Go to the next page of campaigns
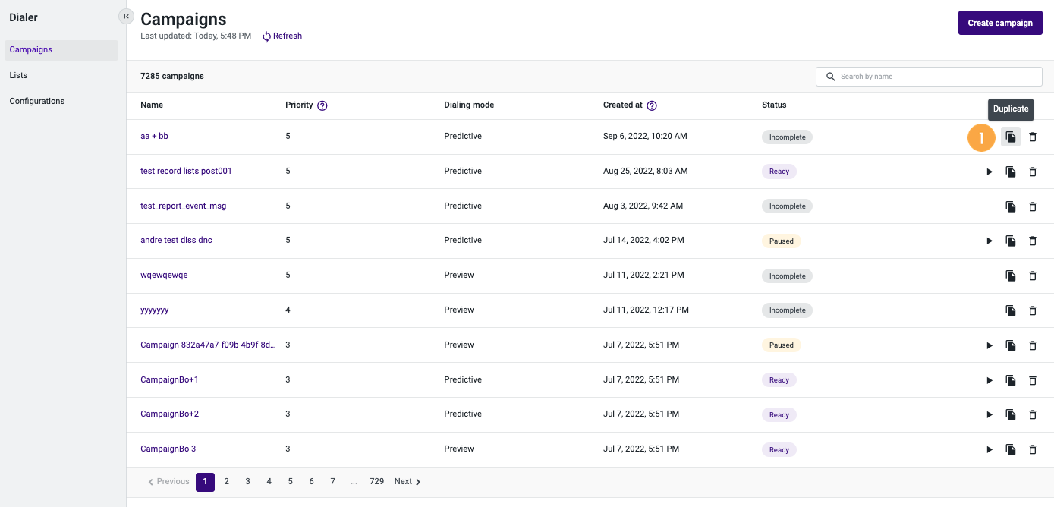 [x=407, y=481]
